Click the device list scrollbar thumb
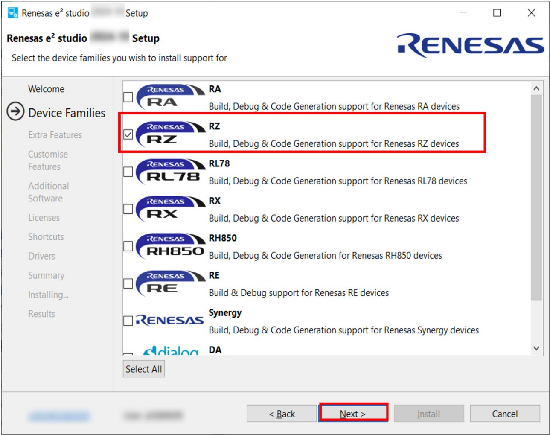The width and height of the screenshot is (550, 435). [x=536, y=198]
